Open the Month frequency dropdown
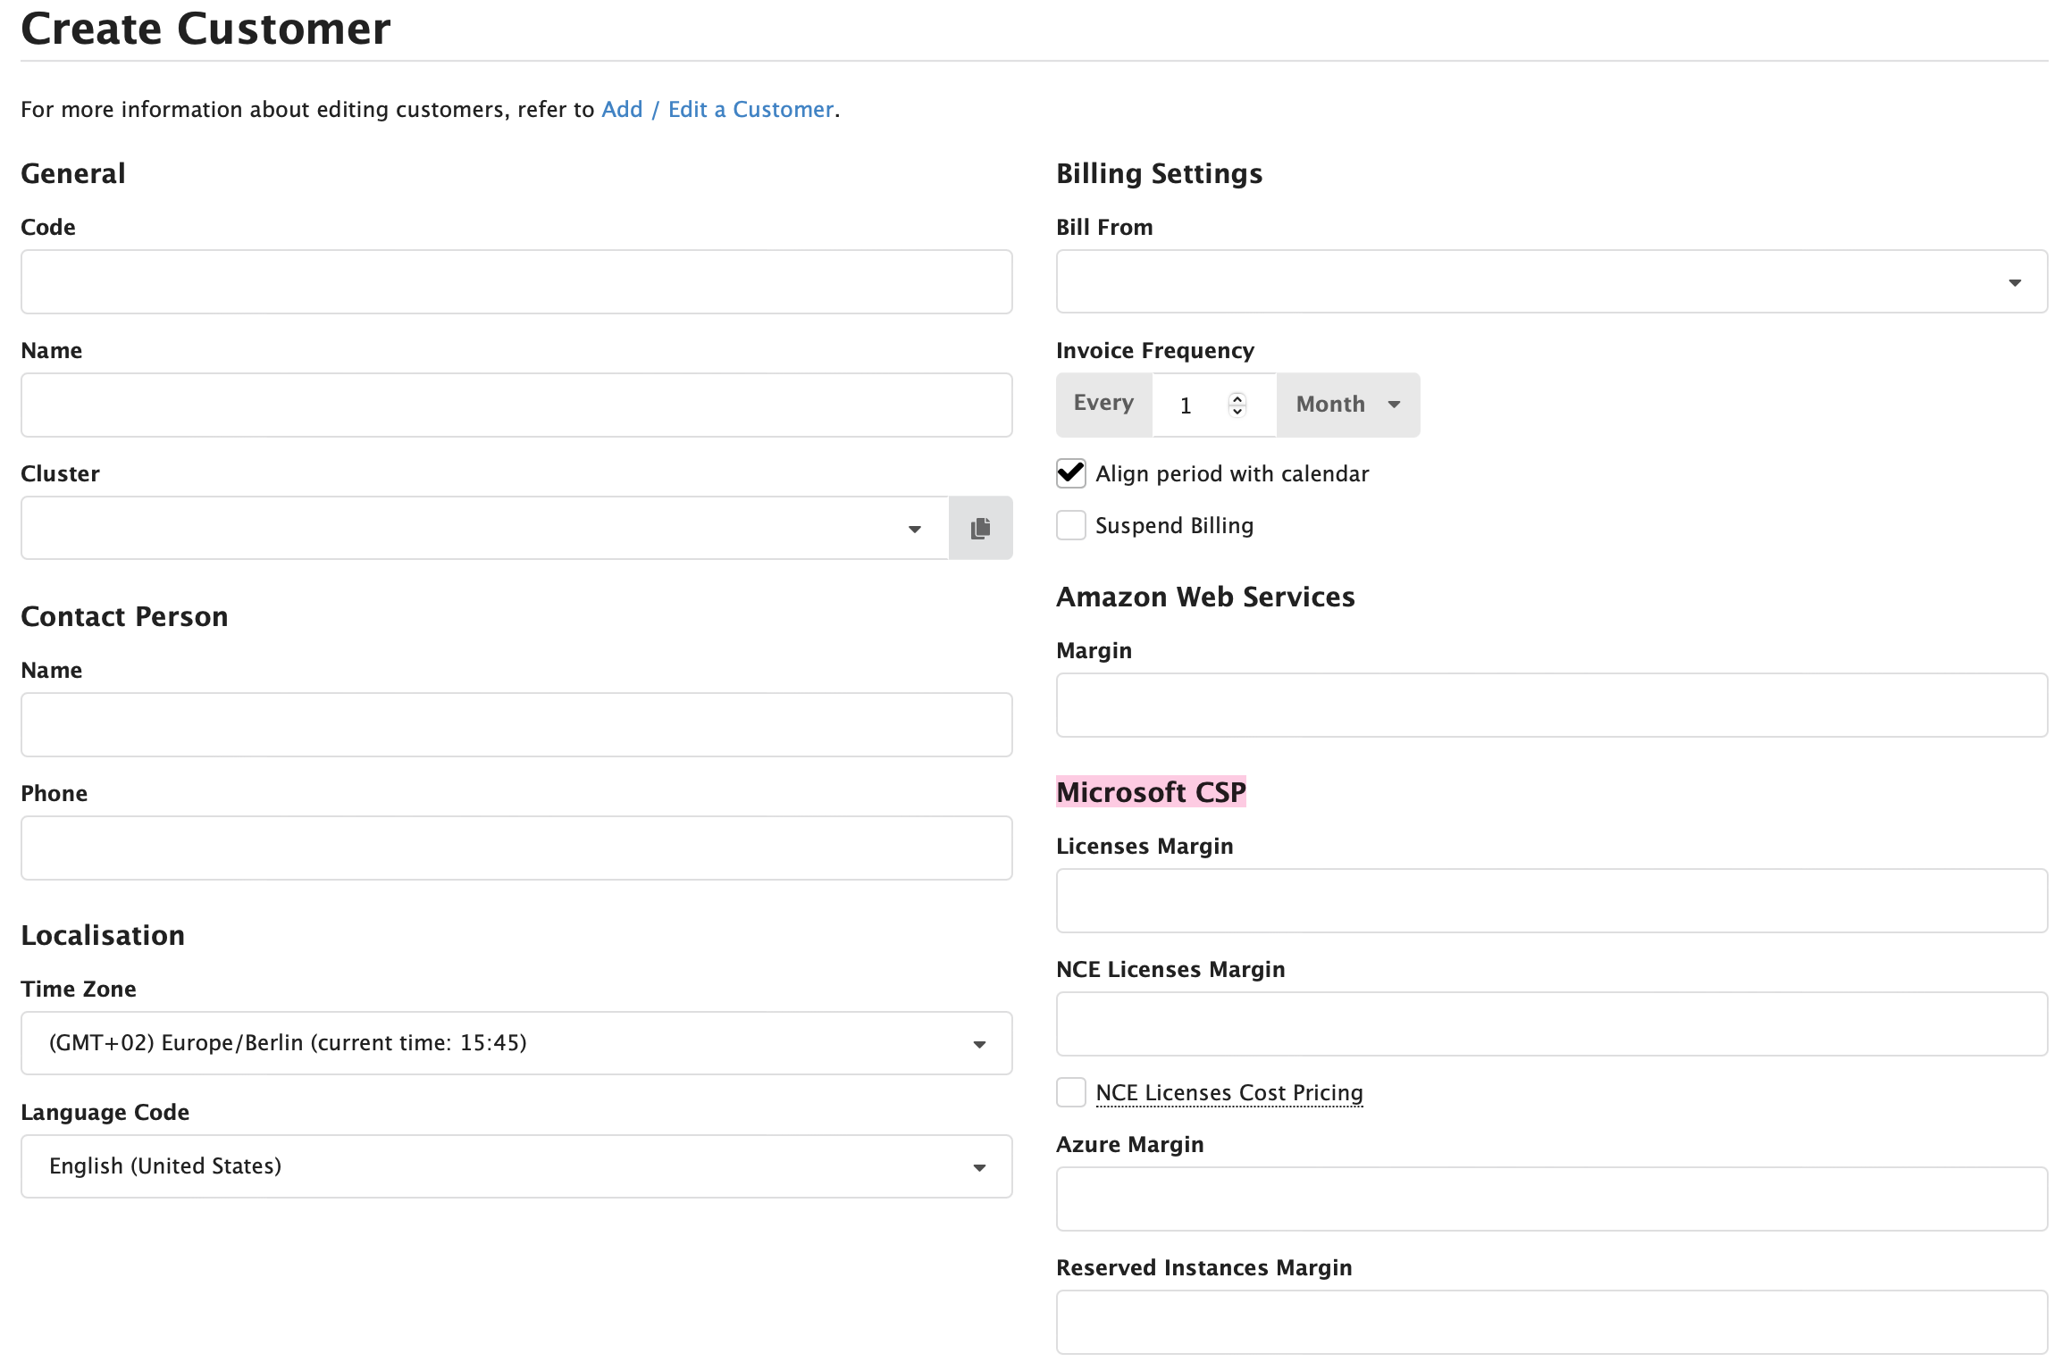This screenshot has height=1370, width=2071. (1347, 404)
